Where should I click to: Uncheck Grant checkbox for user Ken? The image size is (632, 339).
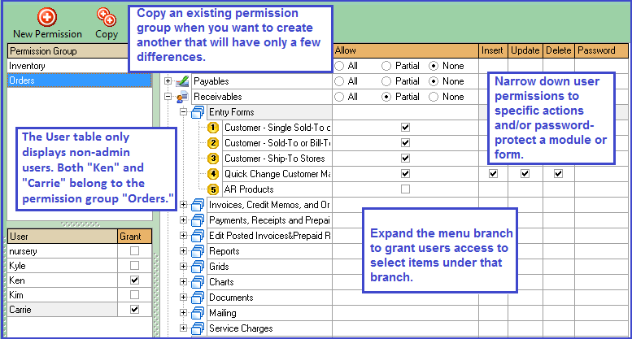135,280
